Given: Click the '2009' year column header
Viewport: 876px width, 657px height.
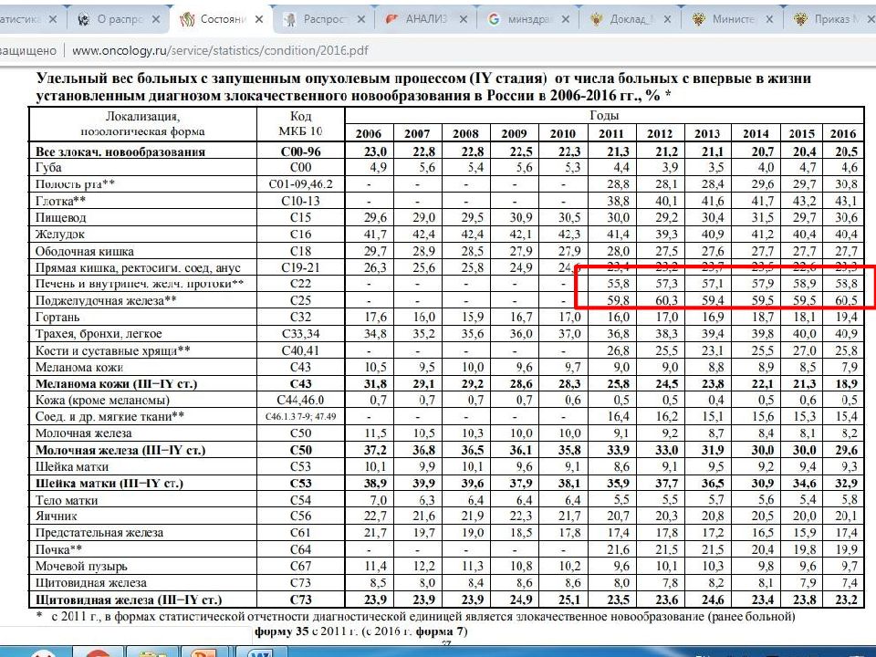Looking at the screenshot, I should click(x=514, y=133).
